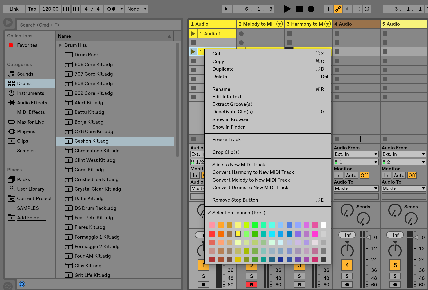The image size is (428, 290).
Task: Solo track 4 with S button
Action: point(347,276)
